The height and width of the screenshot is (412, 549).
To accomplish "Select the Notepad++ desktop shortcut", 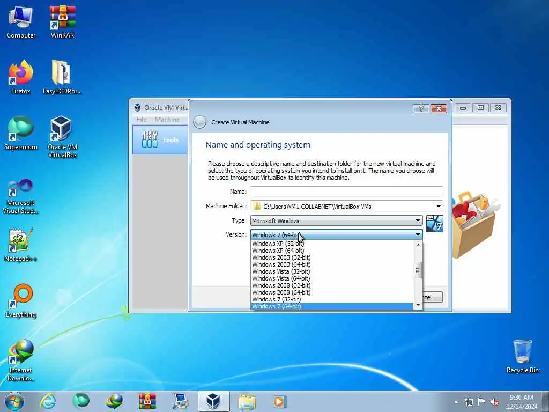I will coord(21,245).
